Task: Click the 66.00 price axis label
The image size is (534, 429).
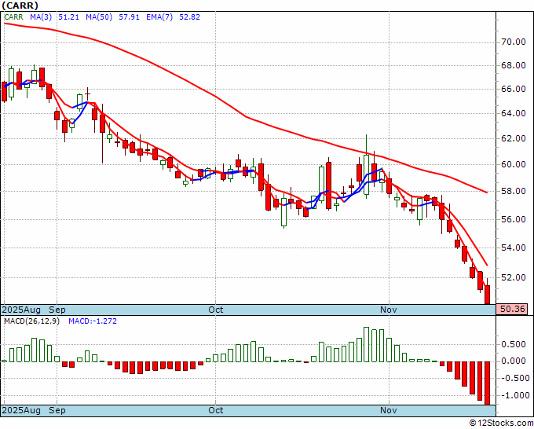Action: pyautogui.click(x=514, y=90)
